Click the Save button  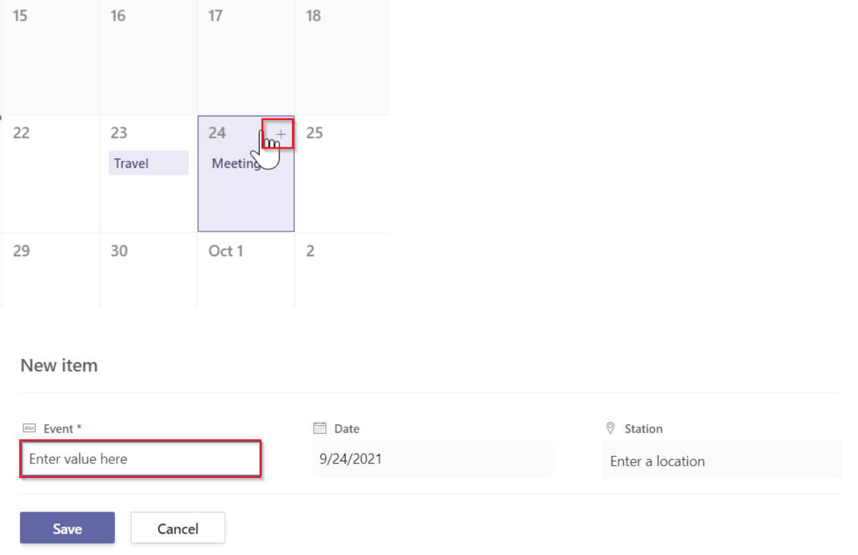pyautogui.click(x=66, y=528)
